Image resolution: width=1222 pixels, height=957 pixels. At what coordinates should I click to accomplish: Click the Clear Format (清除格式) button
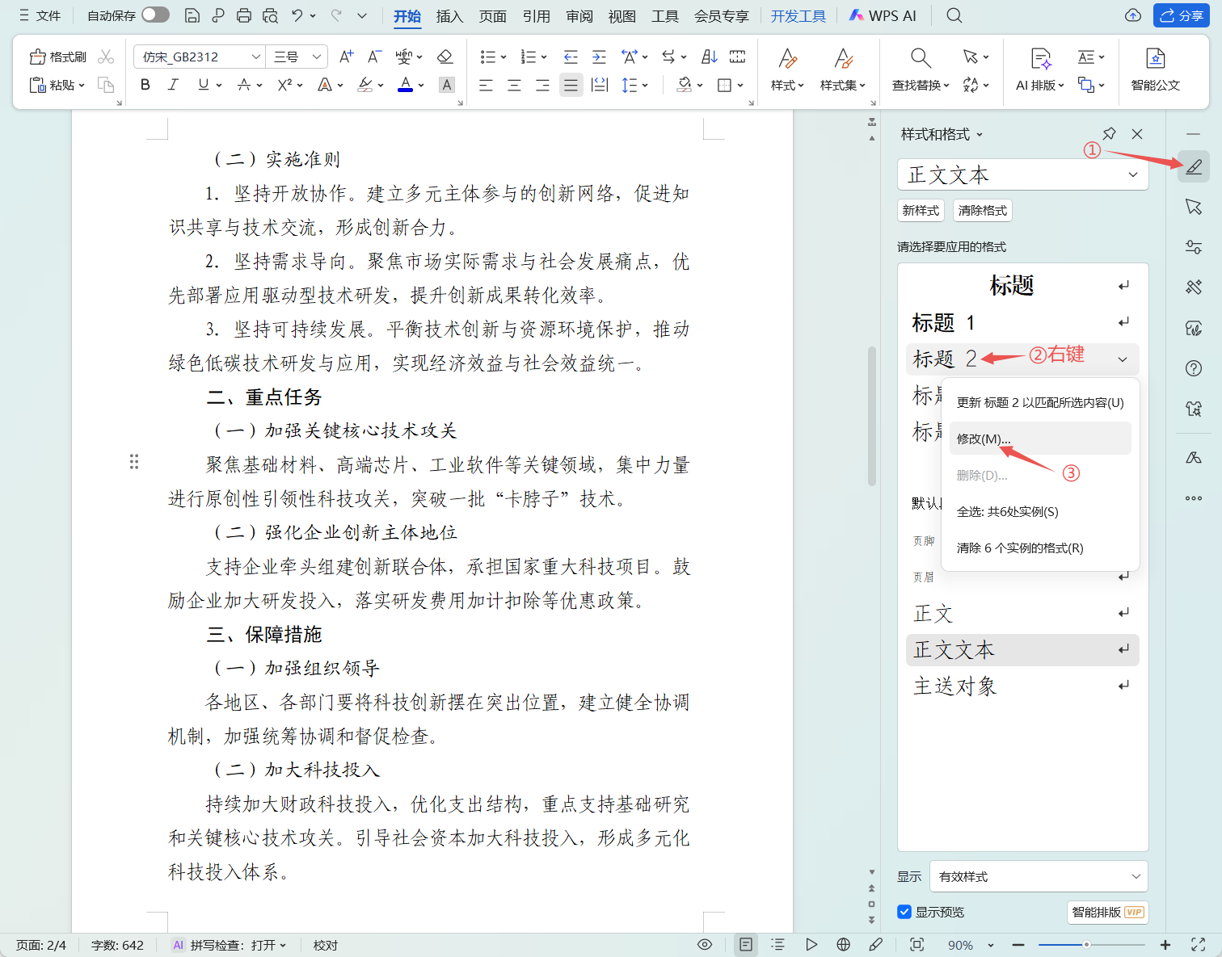tap(982, 211)
